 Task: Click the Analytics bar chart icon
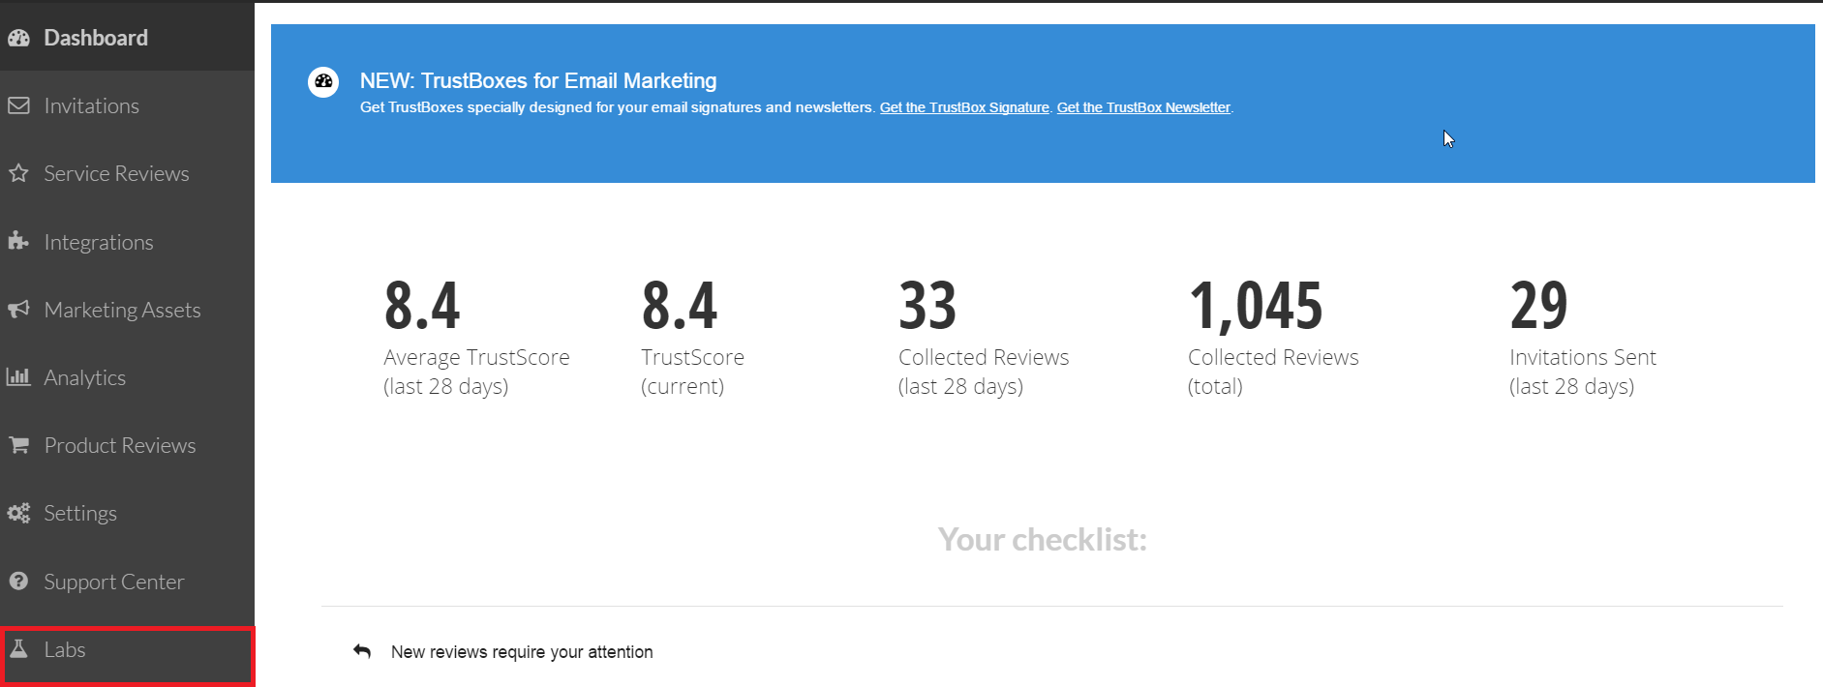click(18, 377)
